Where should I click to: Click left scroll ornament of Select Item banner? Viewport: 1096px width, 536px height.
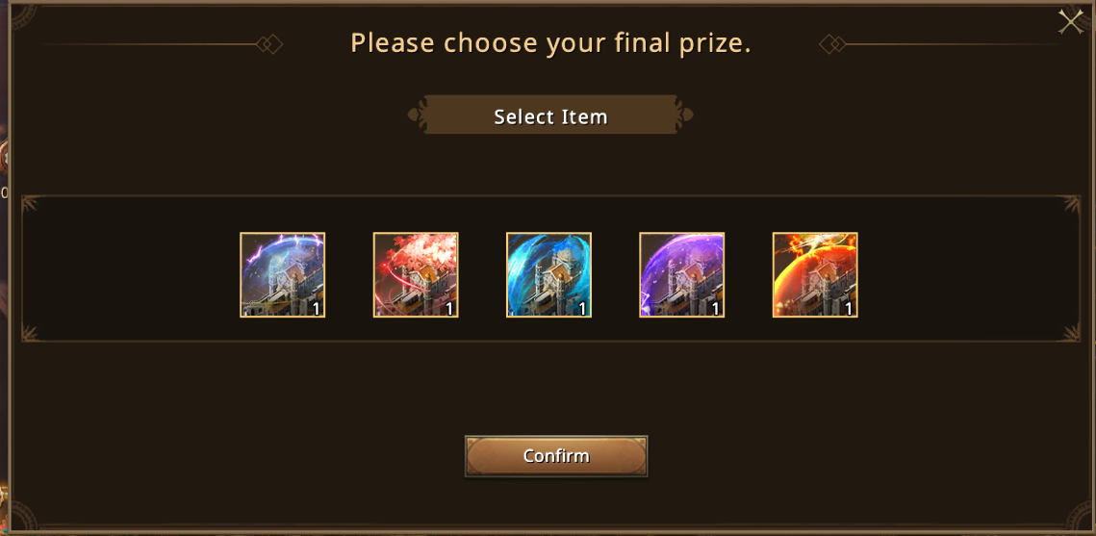click(416, 115)
